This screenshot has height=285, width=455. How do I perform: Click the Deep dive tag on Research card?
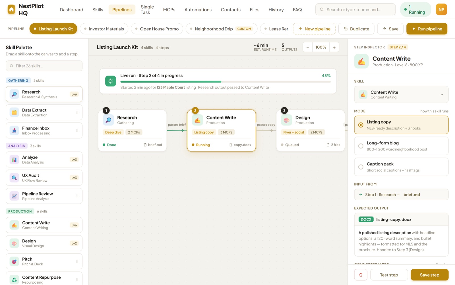click(113, 132)
